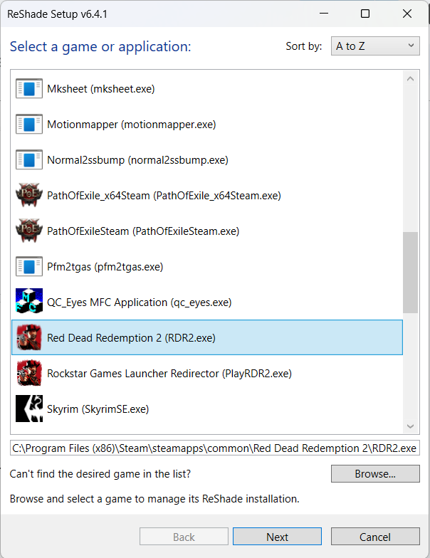The width and height of the screenshot is (430, 558).
Task: Select Red Dead Redemption 2 (RDR2.exe)
Action: click(207, 337)
